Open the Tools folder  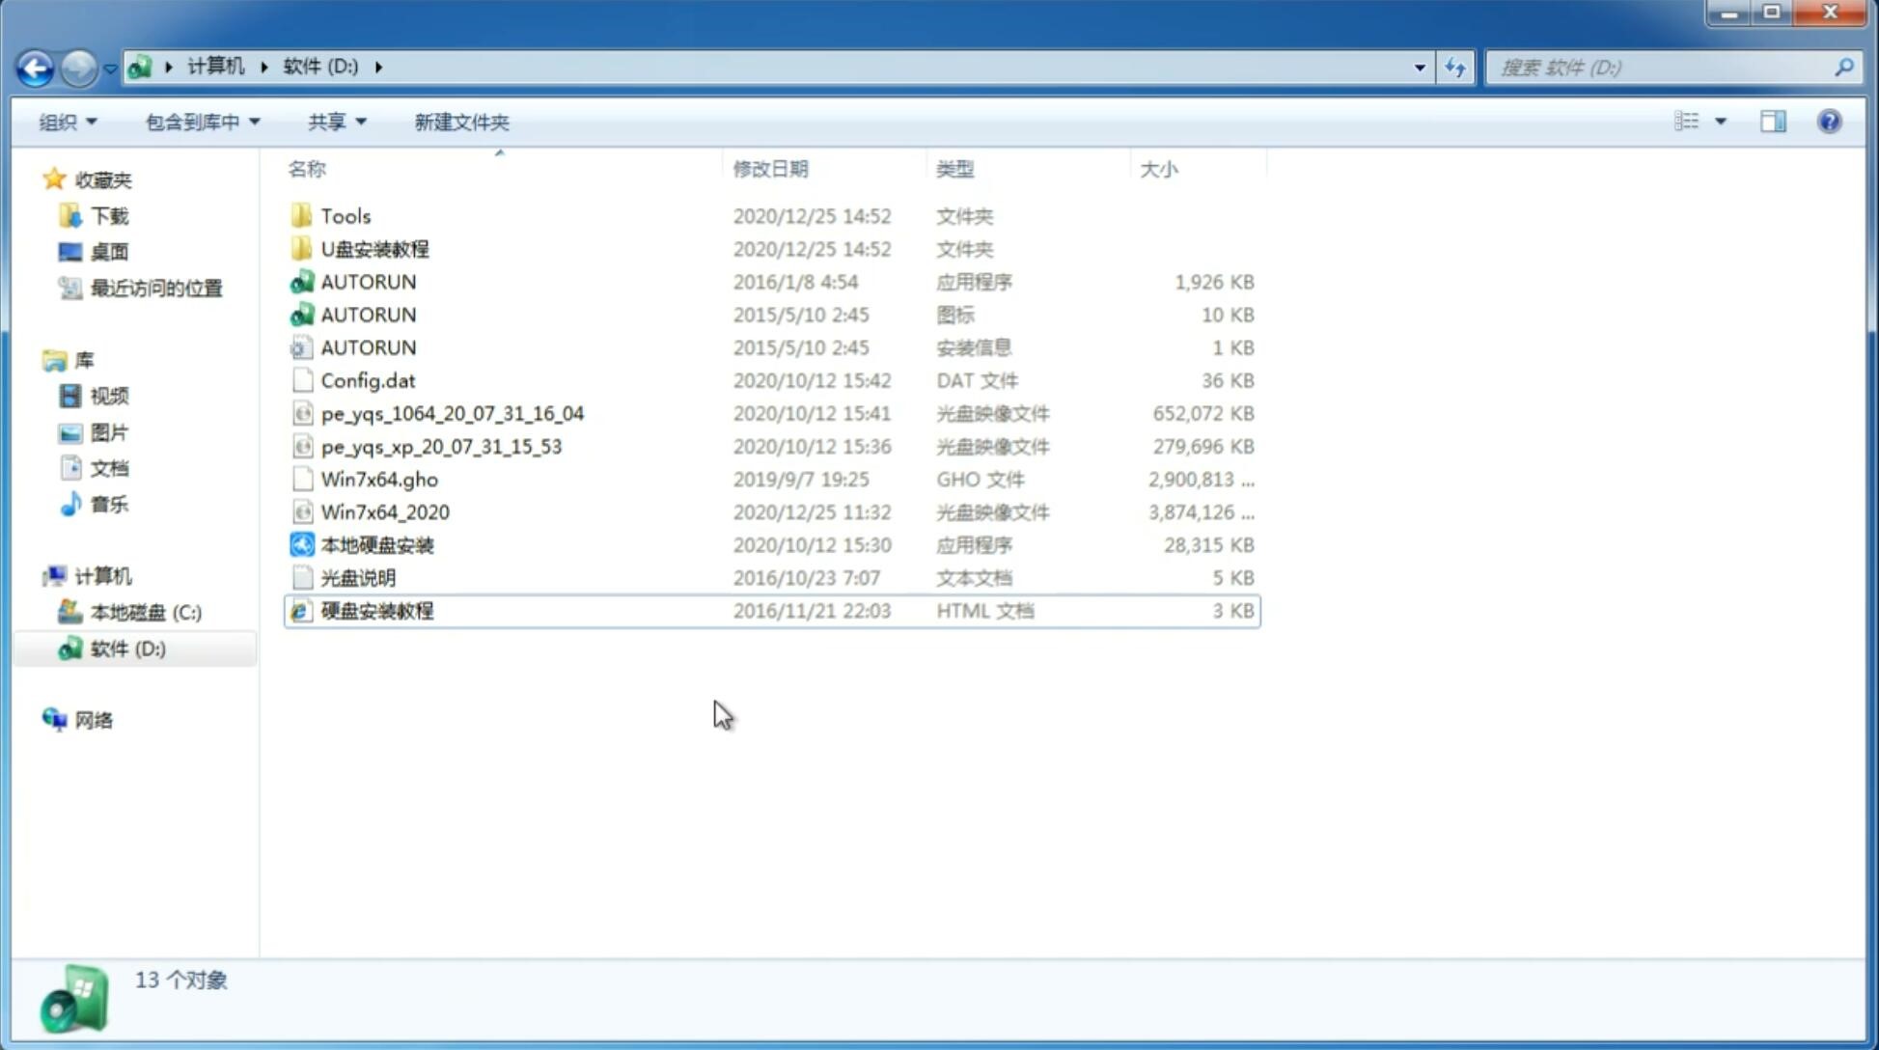tap(345, 215)
